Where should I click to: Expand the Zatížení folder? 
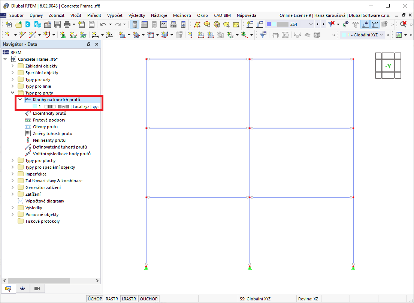[x=12, y=194]
